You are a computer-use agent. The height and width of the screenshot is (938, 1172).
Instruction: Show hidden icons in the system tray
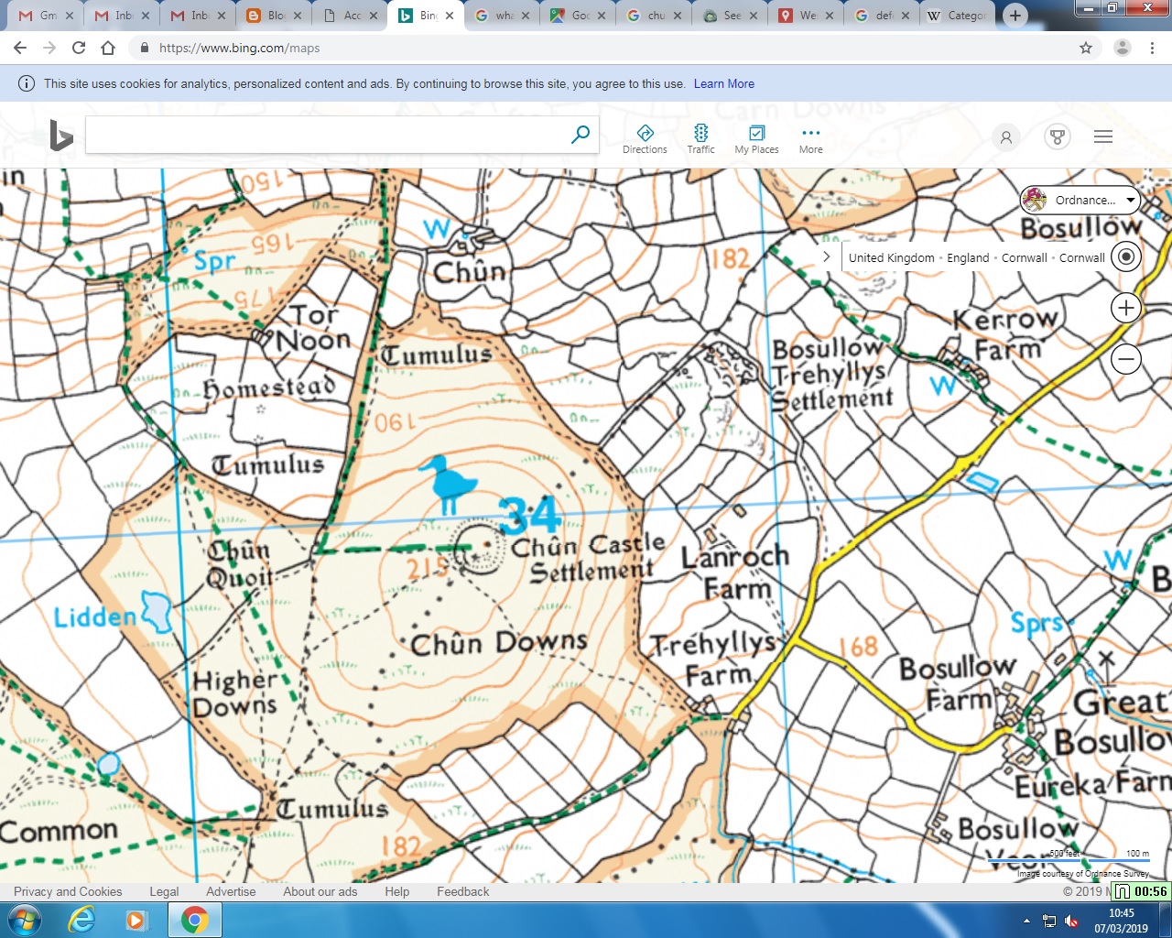1026,920
